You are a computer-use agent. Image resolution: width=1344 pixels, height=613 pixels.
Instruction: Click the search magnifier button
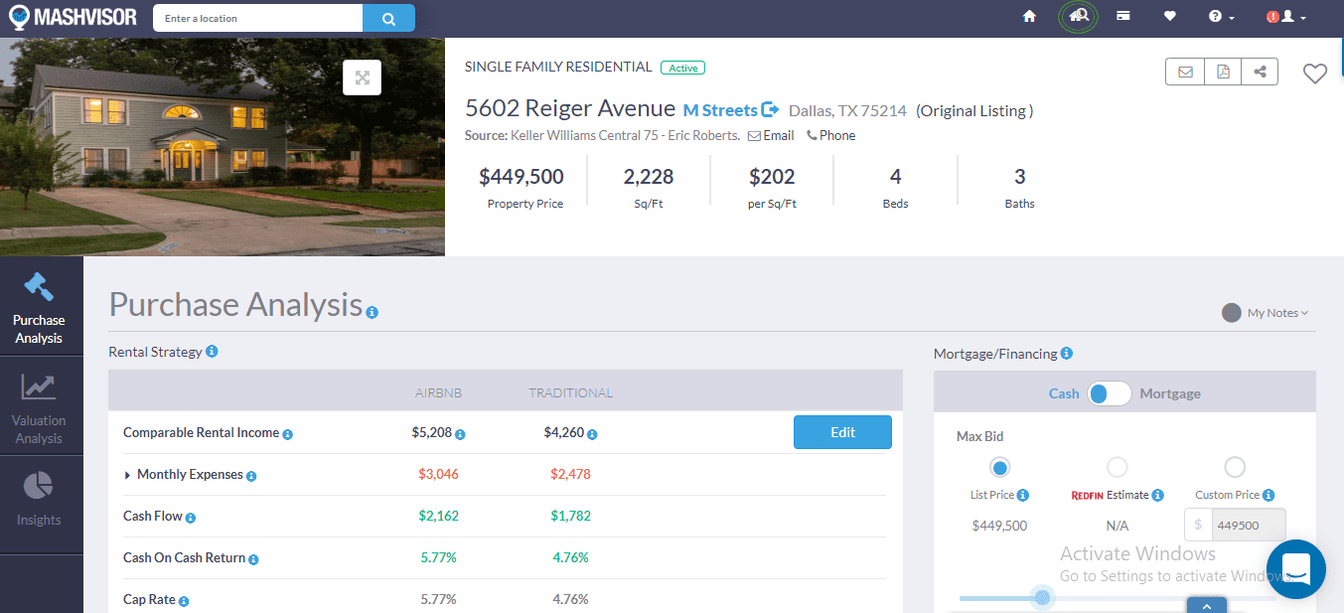coord(388,18)
